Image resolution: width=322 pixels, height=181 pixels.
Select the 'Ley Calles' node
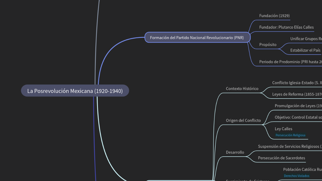pos(284,129)
